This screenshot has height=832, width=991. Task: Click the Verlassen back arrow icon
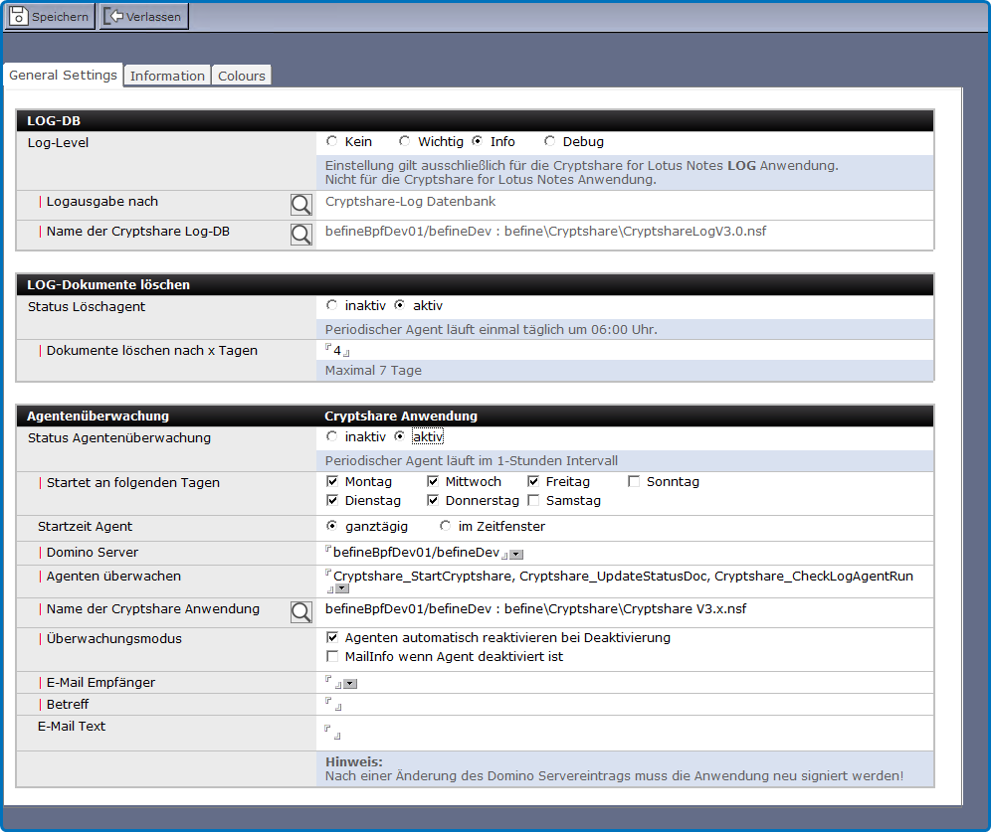[113, 17]
